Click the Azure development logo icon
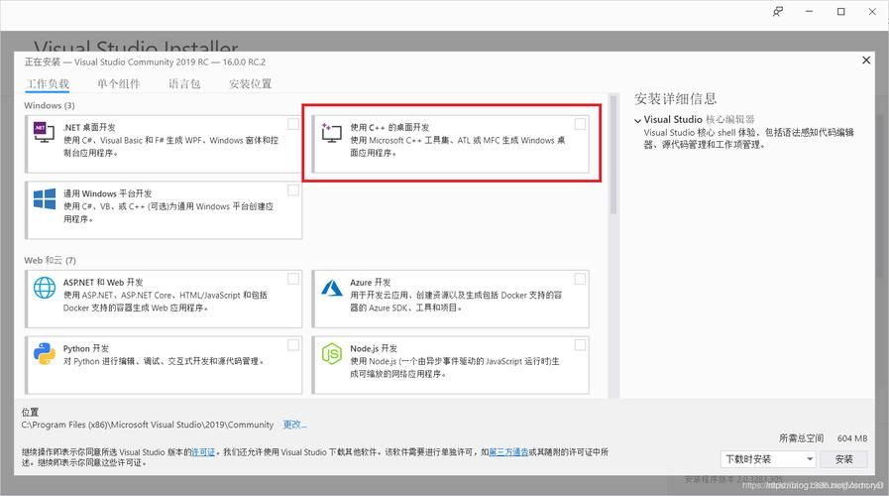 click(332, 288)
